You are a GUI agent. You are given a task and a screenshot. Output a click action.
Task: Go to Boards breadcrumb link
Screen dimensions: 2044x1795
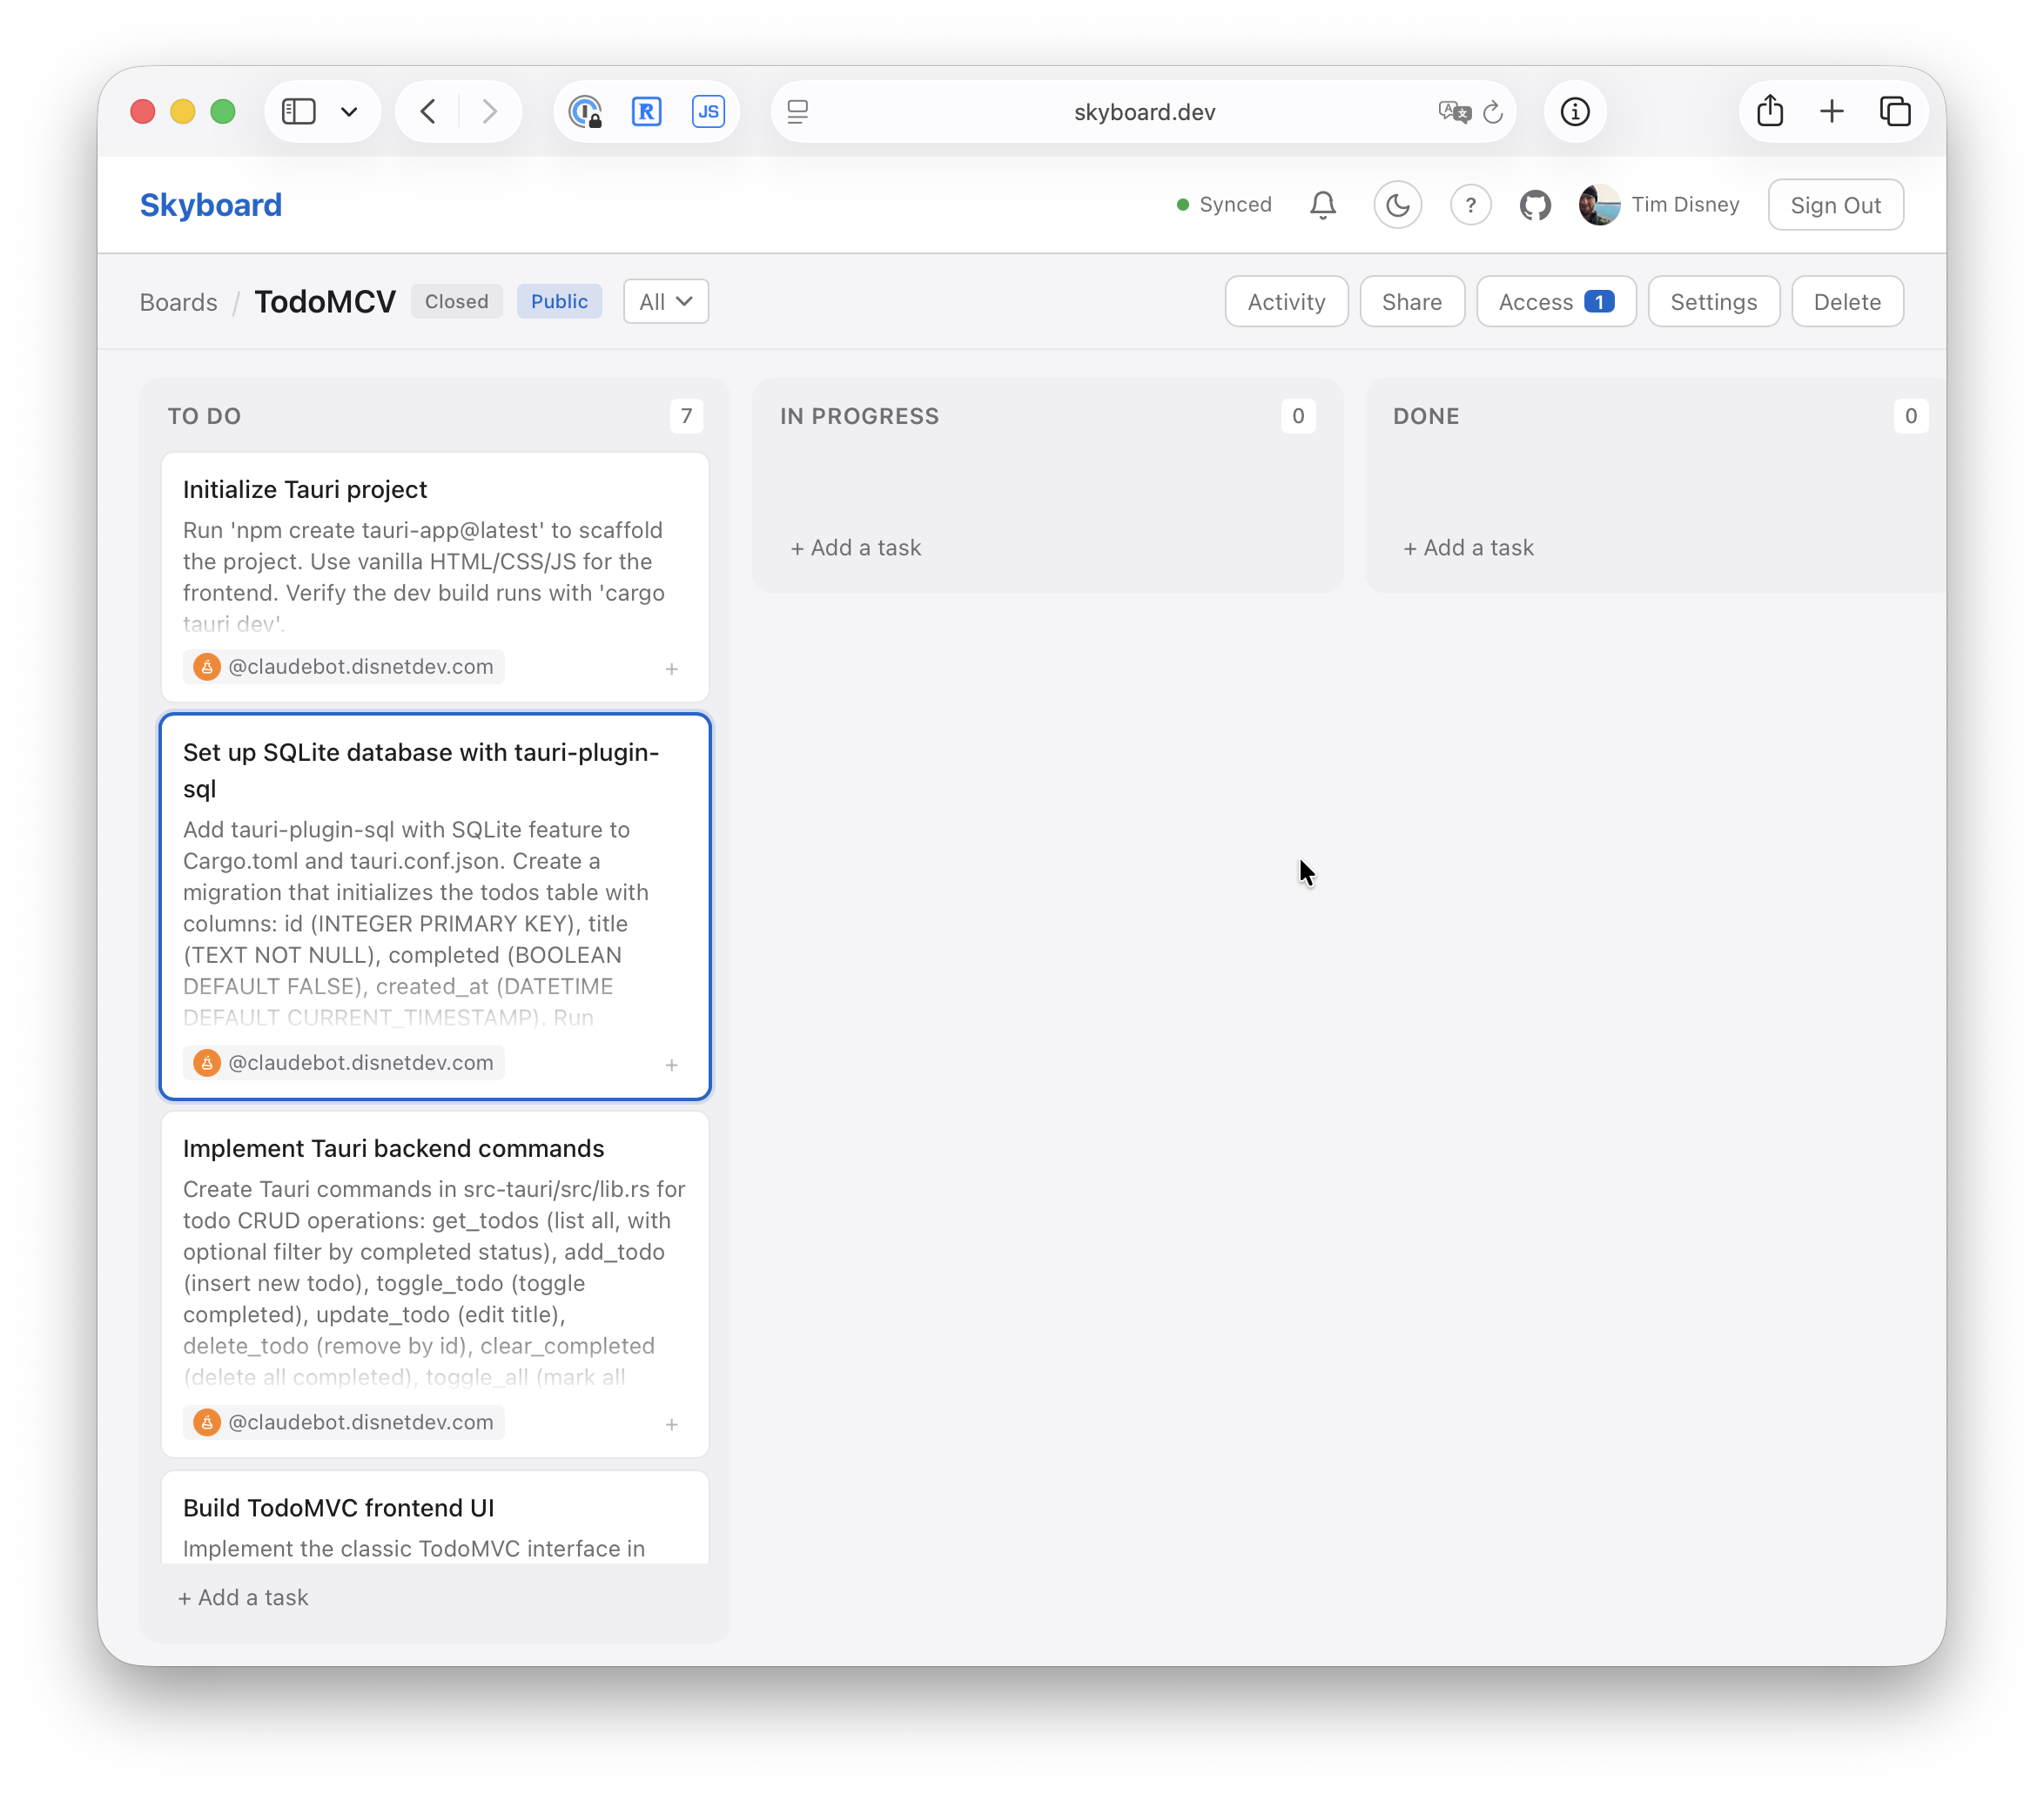[x=178, y=302]
